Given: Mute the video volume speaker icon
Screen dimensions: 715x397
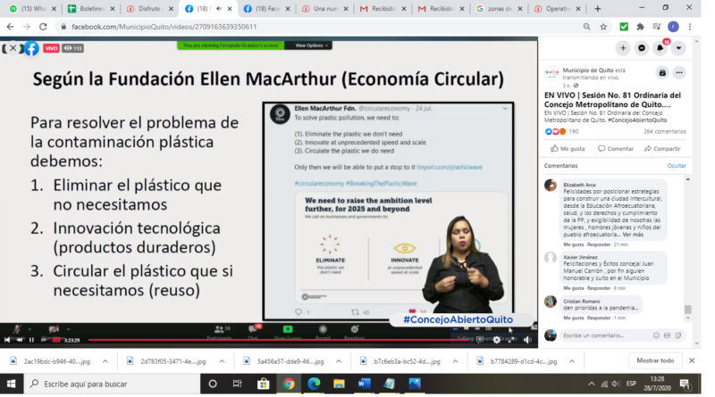Looking at the screenshot, I should pos(527,340).
